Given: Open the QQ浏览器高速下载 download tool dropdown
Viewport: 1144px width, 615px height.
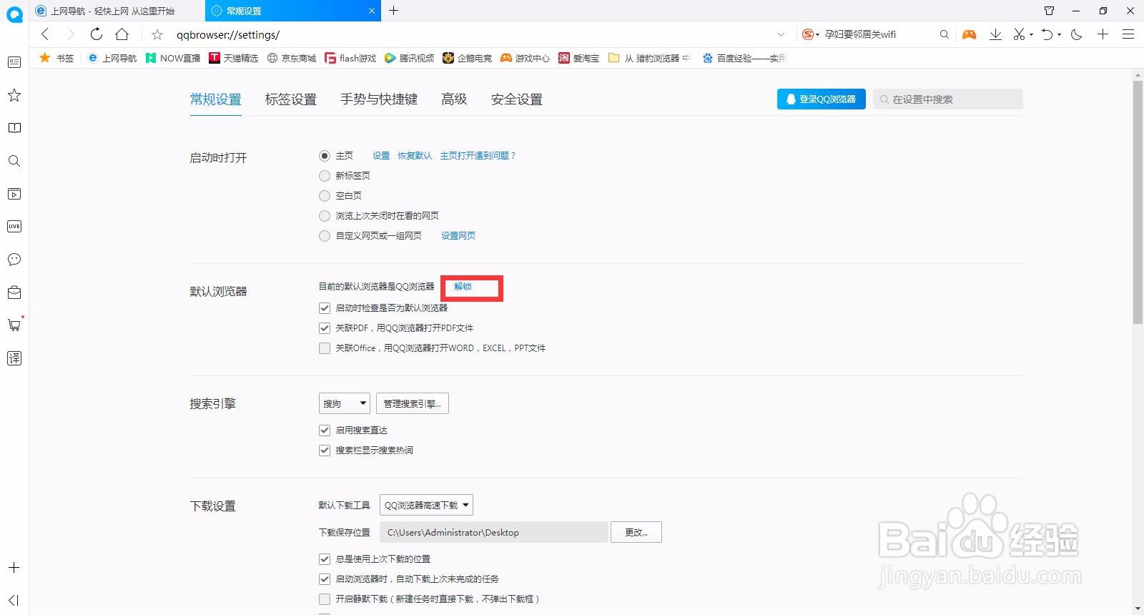Looking at the screenshot, I should [426, 505].
